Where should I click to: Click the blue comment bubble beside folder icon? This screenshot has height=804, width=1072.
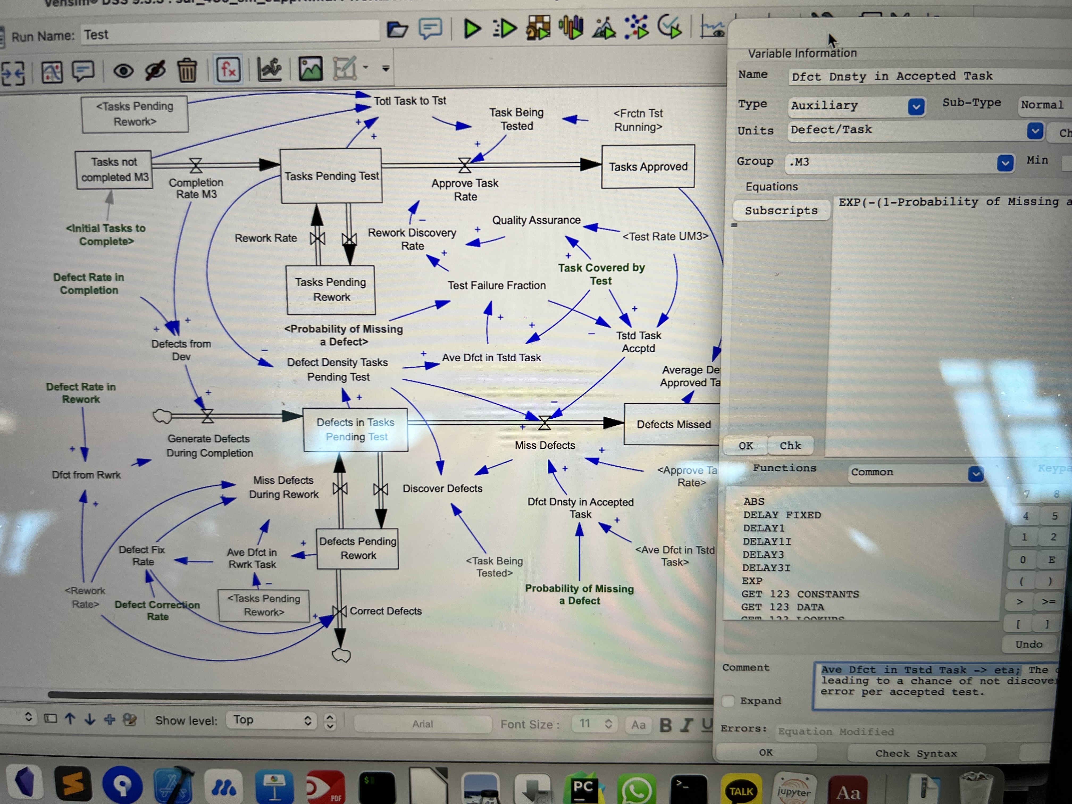click(x=430, y=29)
